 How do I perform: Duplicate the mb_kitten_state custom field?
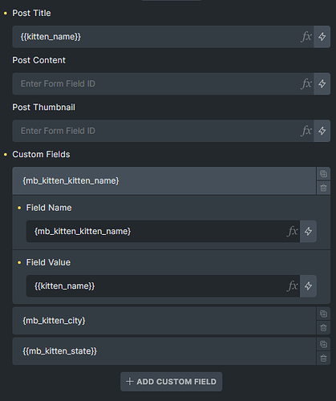(323, 344)
